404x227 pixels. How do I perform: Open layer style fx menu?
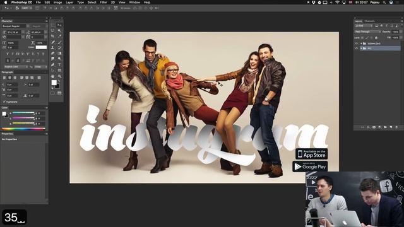(368, 127)
